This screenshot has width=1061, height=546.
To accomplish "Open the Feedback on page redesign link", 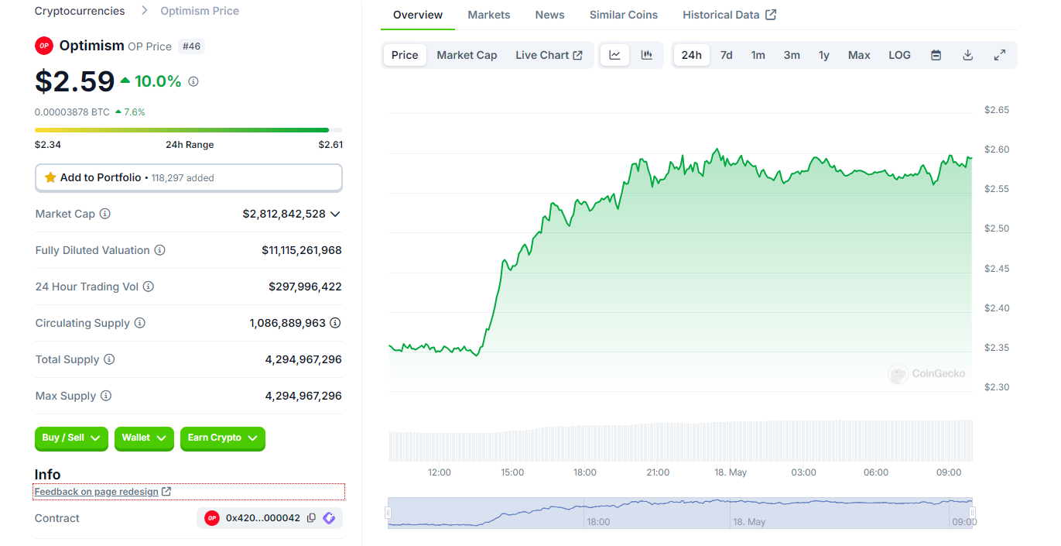I will (x=103, y=492).
